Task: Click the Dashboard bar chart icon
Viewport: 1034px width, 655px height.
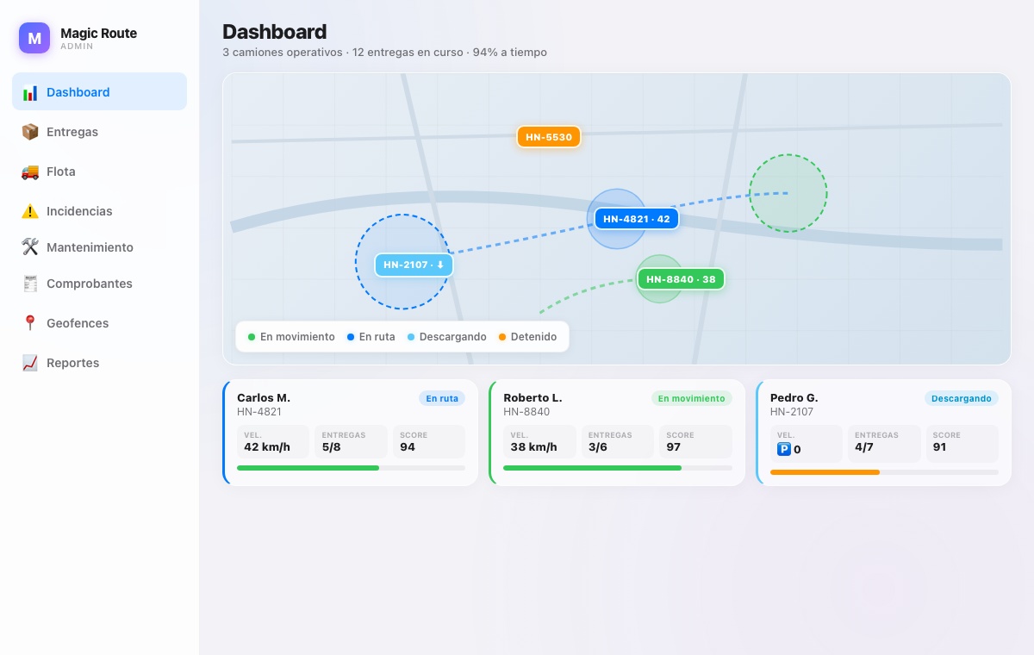Action: [30, 92]
